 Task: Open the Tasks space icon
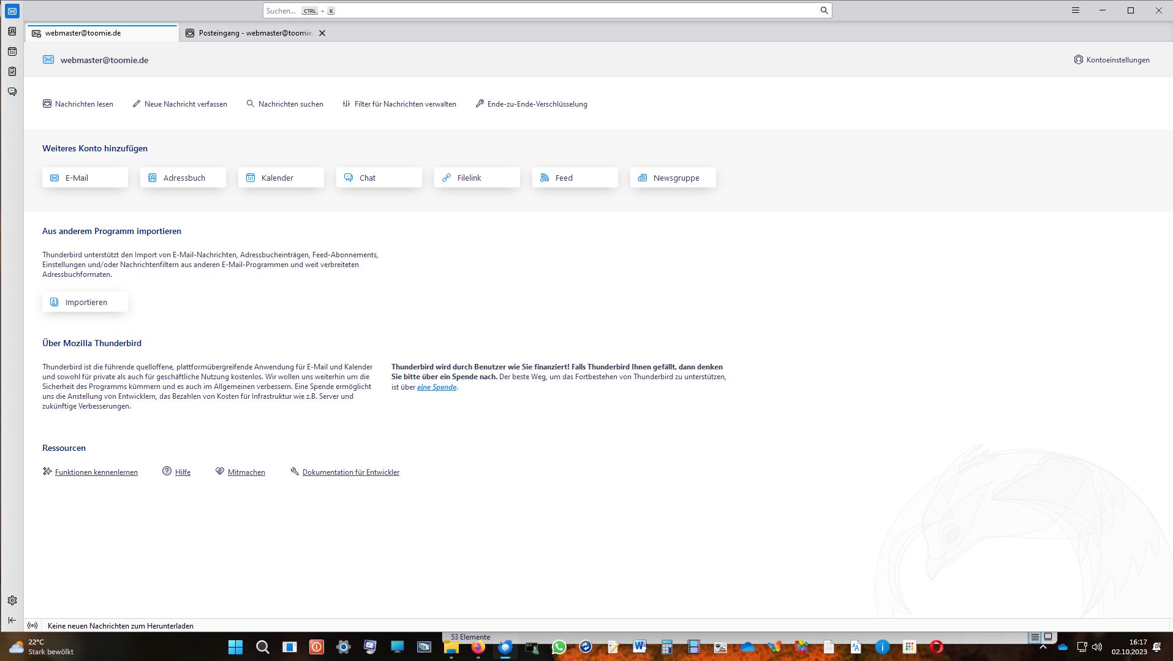[x=12, y=72]
